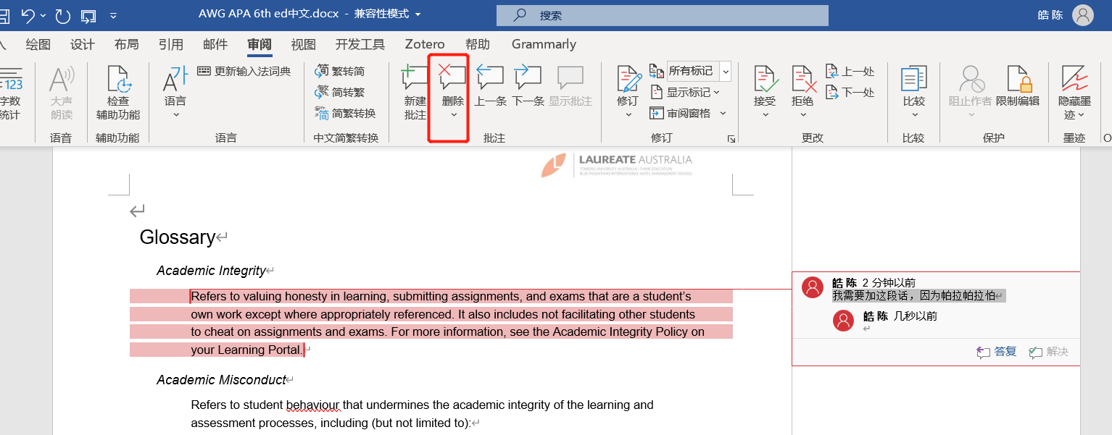Viewport: 1112px width, 435px height.
Task: Click the underlined word behaviour
Action: click(x=312, y=405)
